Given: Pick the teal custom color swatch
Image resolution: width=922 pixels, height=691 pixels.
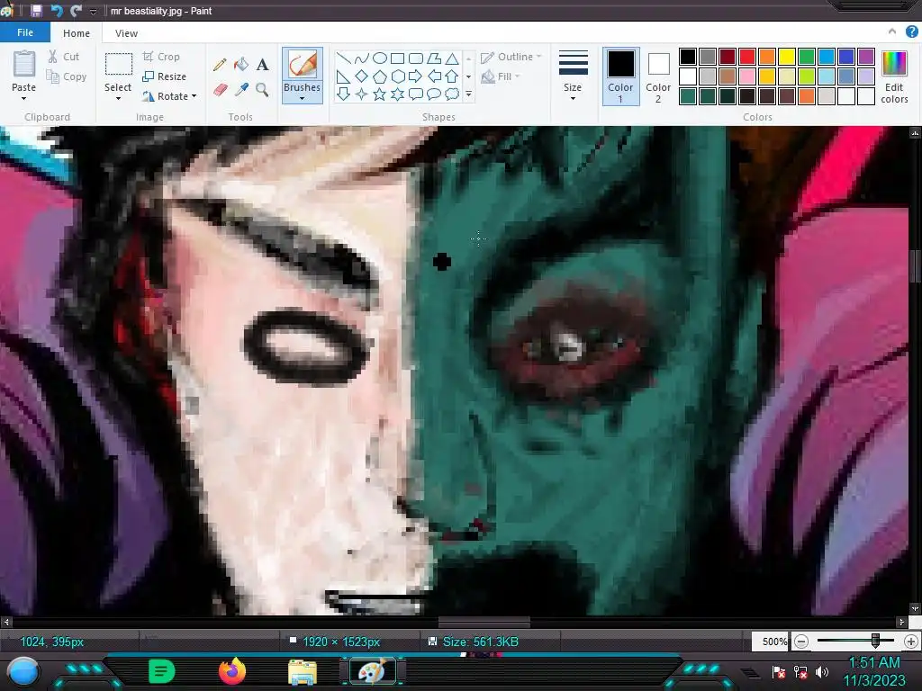Looking at the screenshot, I should pos(688,95).
